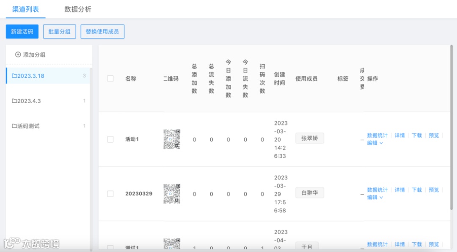Viewport: 457px width, 252px height.
Task: Click the name 20230329
Action: (x=139, y=194)
